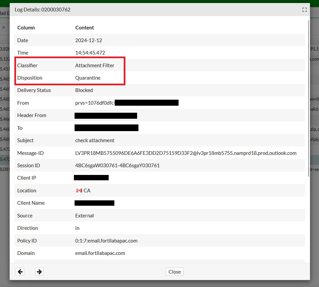
Task: Click the Log Details: 0200030762 title
Action: [42, 10]
